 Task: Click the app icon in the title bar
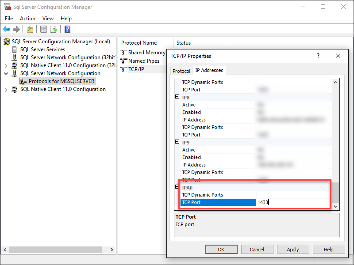(x=8, y=7)
